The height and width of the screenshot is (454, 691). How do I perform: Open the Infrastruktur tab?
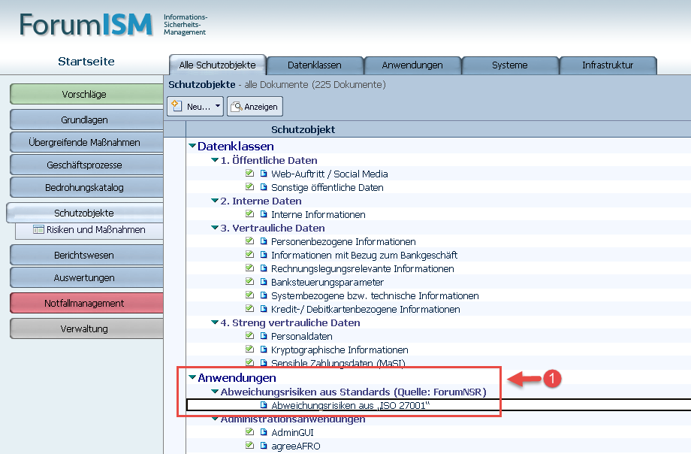pos(608,65)
